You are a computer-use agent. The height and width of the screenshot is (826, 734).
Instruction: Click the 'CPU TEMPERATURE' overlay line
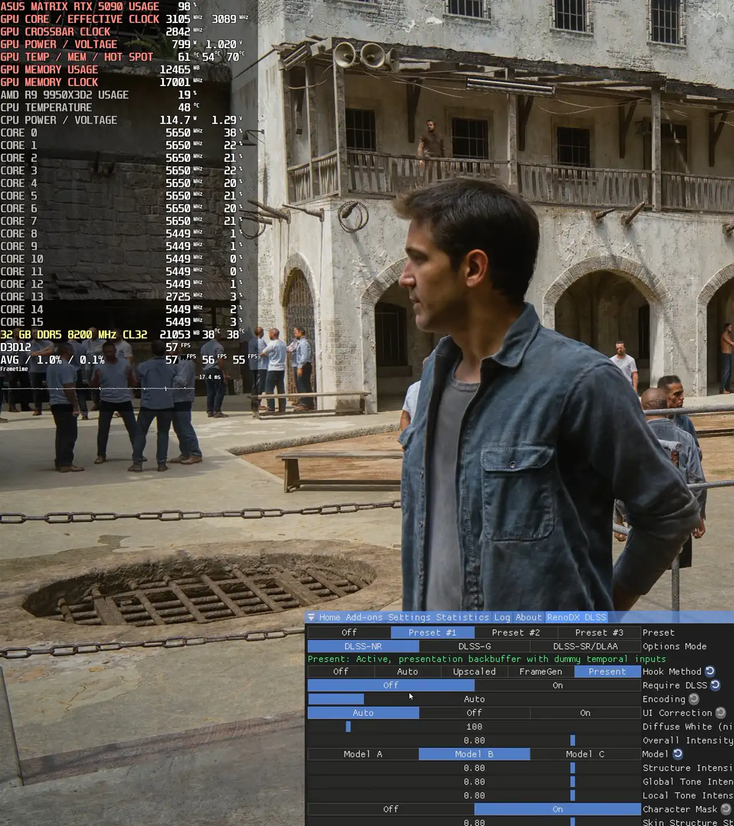(100, 107)
